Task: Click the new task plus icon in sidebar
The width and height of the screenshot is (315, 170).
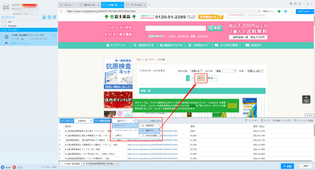Action: coord(49,17)
